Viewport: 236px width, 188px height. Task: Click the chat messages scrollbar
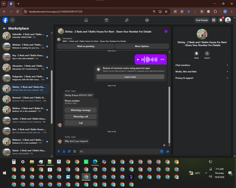click(169, 115)
